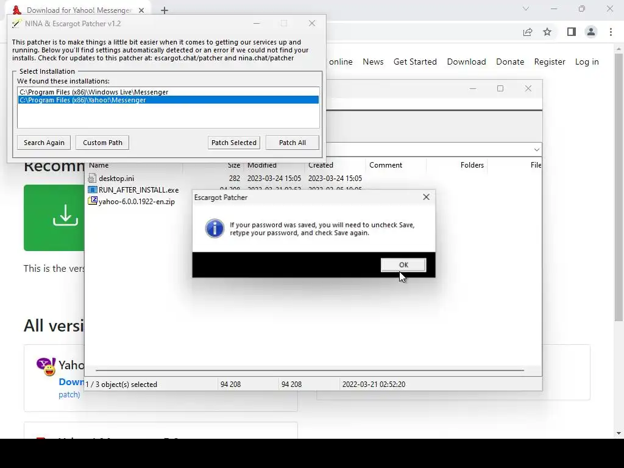This screenshot has width=624, height=468.
Task: Open Register in site navigation
Action: pos(550,62)
